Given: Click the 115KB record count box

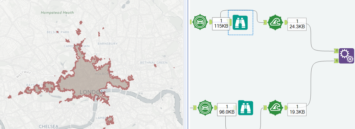Looking at the screenshot, I should coord(221,24).
